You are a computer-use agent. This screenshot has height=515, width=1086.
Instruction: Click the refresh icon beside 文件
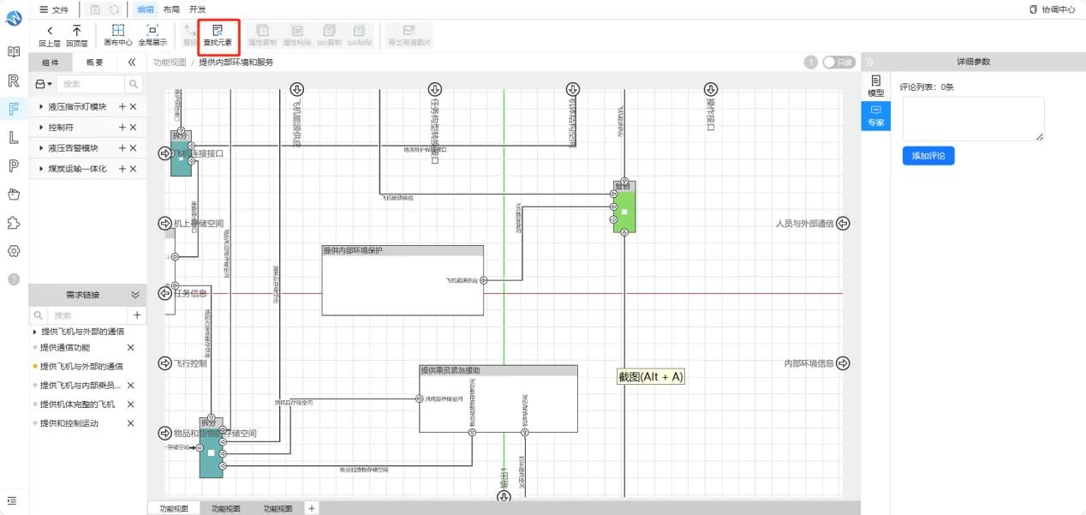[x=114, y=9]
